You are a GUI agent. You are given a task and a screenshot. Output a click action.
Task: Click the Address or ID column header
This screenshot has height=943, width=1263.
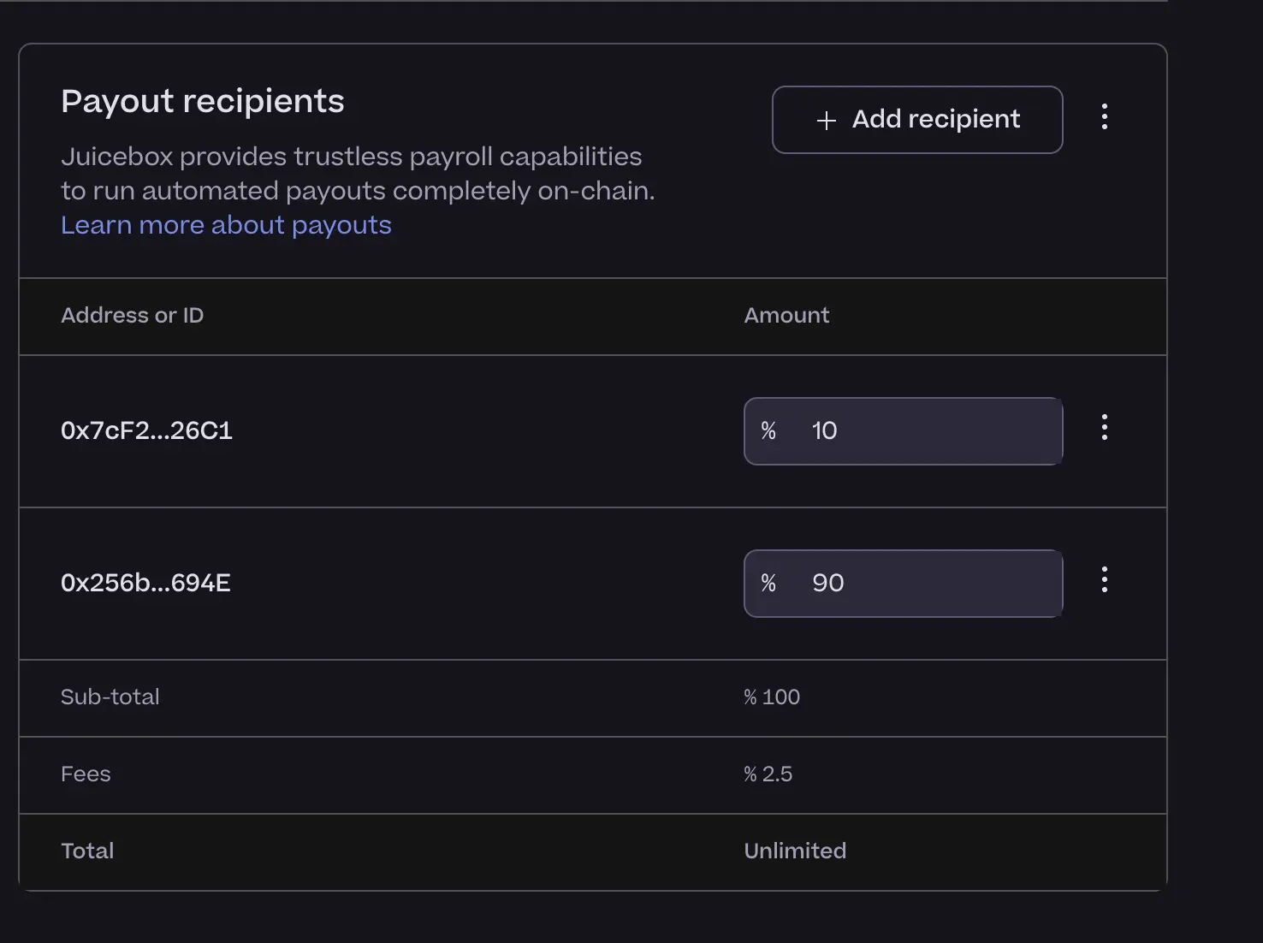point(132,315)
